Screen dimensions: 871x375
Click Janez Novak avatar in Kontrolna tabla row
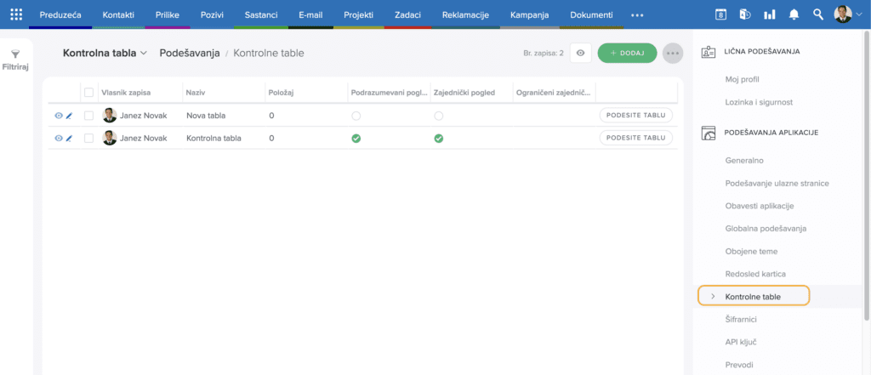[x=110, y=139]
